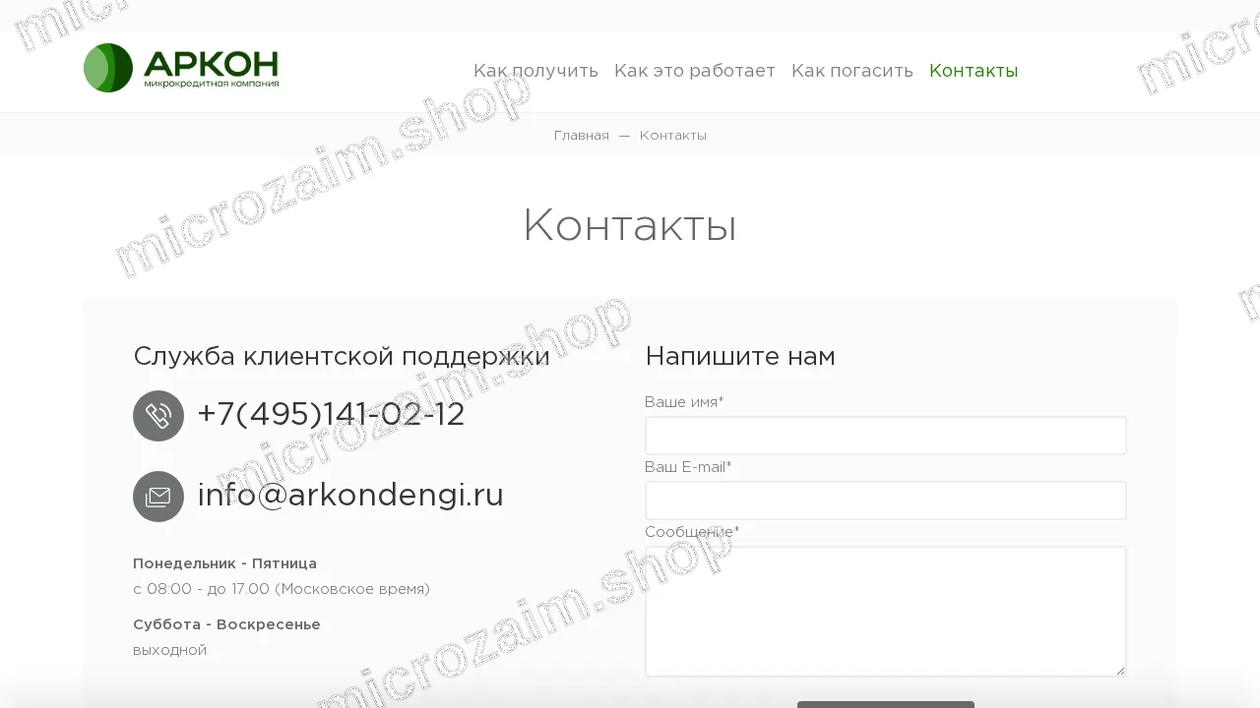Click the Ваше имя* field label
This screenshot has width=1260, height=708.
click(x=684, y=402)
